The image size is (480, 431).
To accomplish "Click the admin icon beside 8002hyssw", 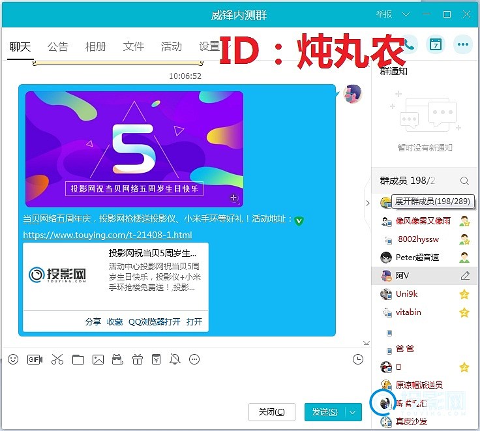I will 464,239.
